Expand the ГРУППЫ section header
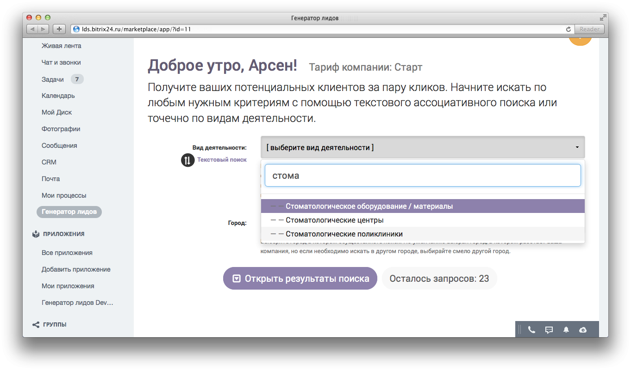 (55, 325)
